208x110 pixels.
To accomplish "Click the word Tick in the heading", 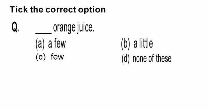I will pos(19,10).
